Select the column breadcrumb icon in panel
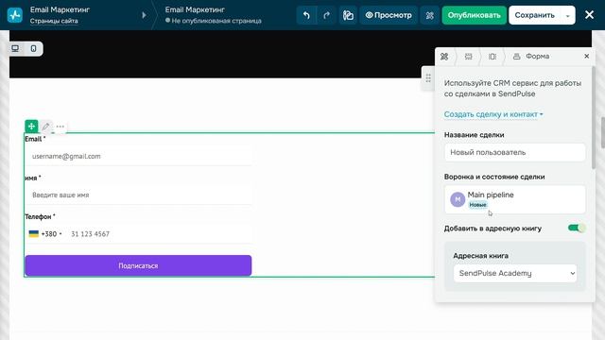The height and width of the screenshot is (340, 605). pyautogui.click(x=493, y=57)
